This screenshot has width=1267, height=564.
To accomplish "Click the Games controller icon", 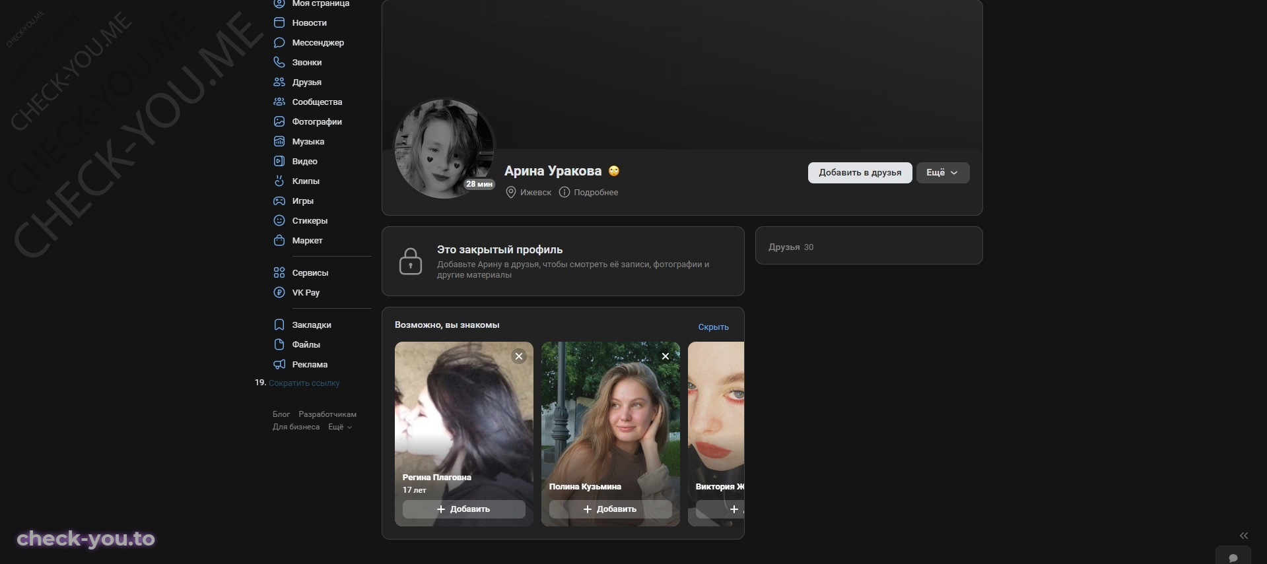I will click(279, 201).
